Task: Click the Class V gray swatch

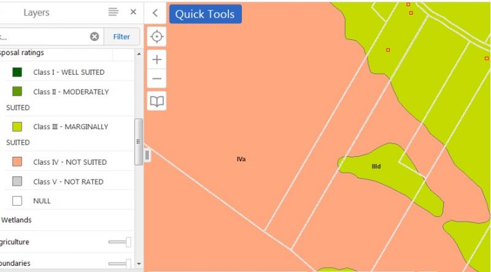Action: point(17,181)
